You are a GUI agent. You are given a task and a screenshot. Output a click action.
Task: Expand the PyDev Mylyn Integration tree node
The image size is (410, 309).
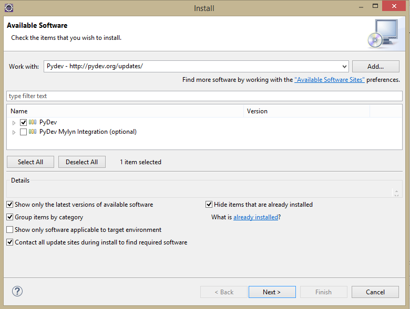pos(14,132)
